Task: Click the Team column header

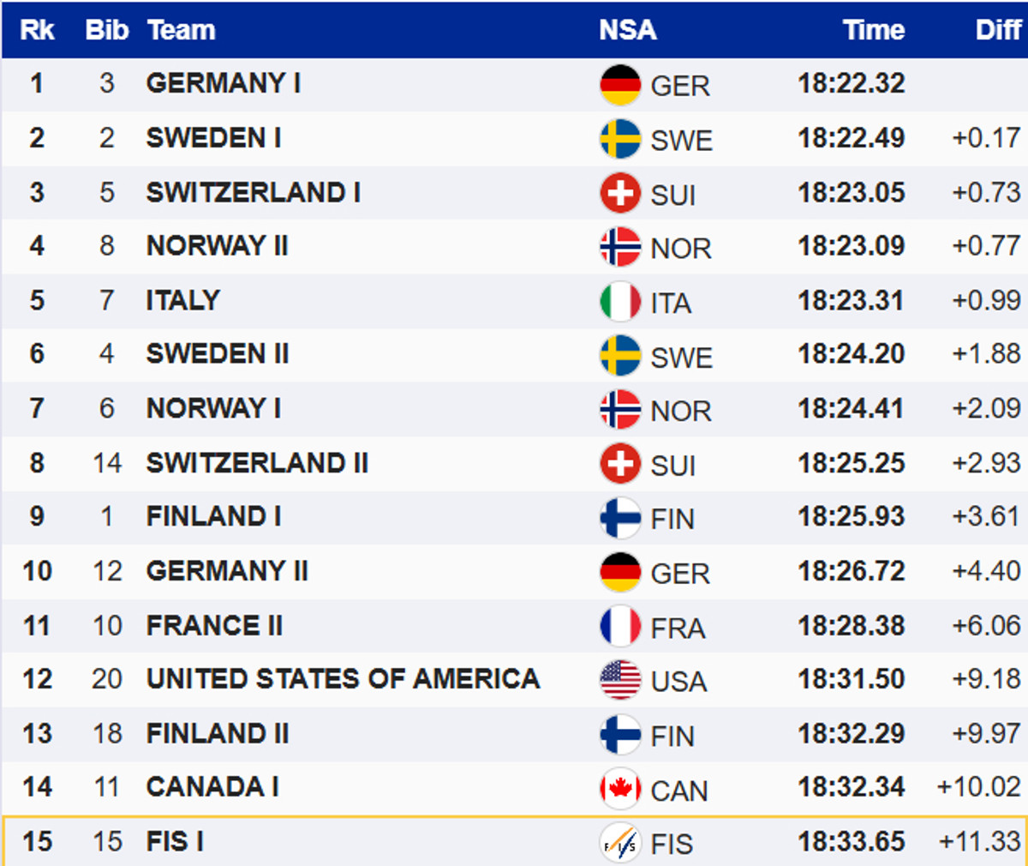Action: tap(181, 30)
